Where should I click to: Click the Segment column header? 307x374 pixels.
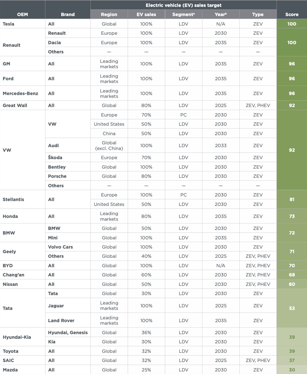tap(183, 15)
